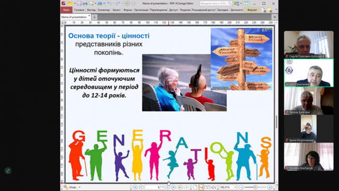Click the Email envelope icon
Image resolution: width=339 pixels, height=191 pixels.
coord(91,4)
